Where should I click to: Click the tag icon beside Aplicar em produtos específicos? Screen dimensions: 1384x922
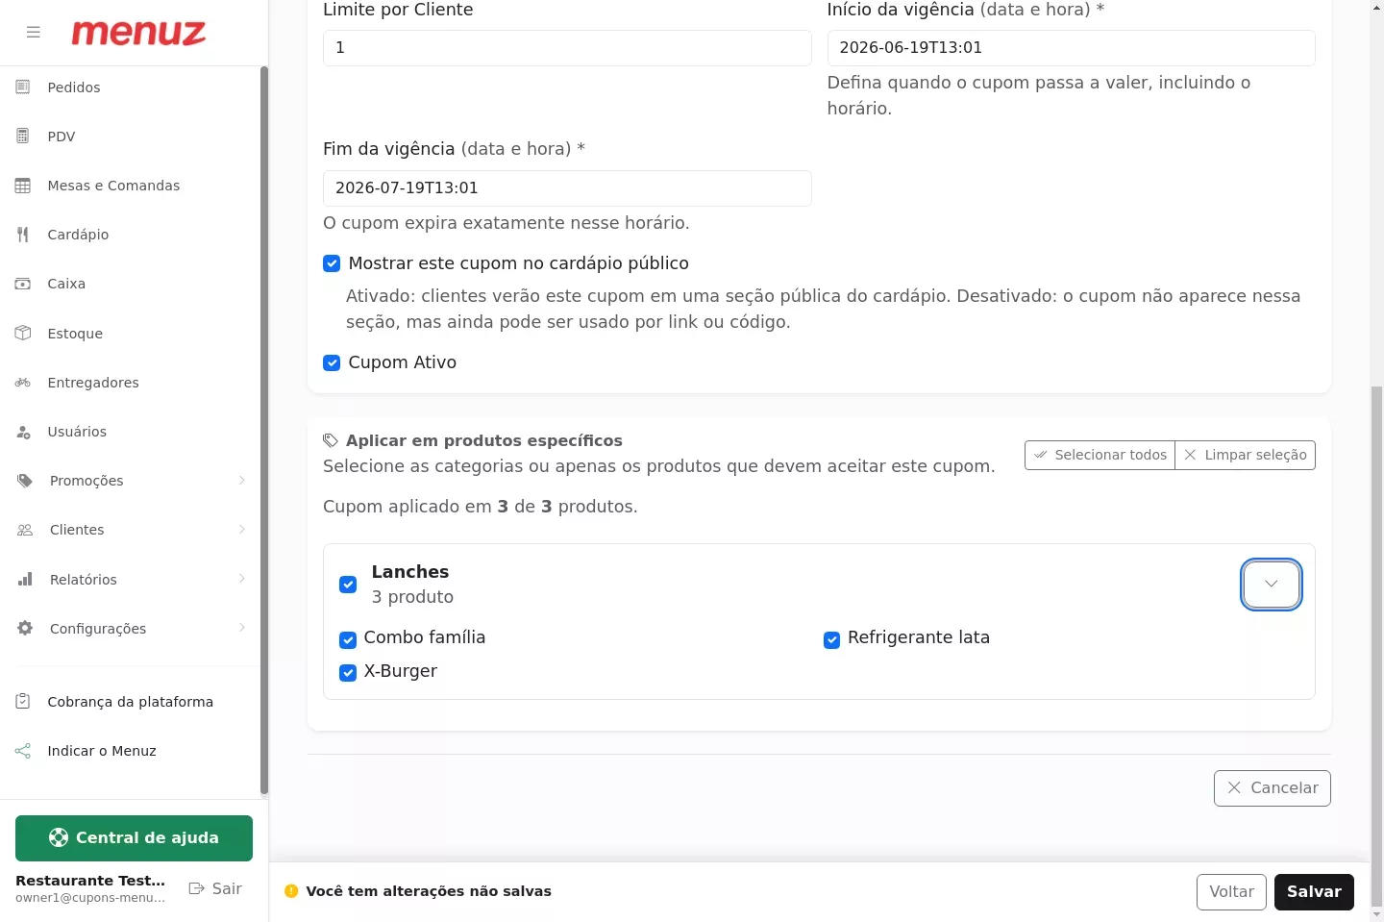331,440
